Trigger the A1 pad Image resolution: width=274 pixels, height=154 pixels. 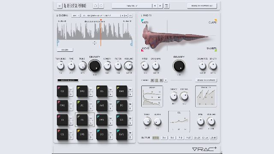pyautogui.click(x=82, y=106)
